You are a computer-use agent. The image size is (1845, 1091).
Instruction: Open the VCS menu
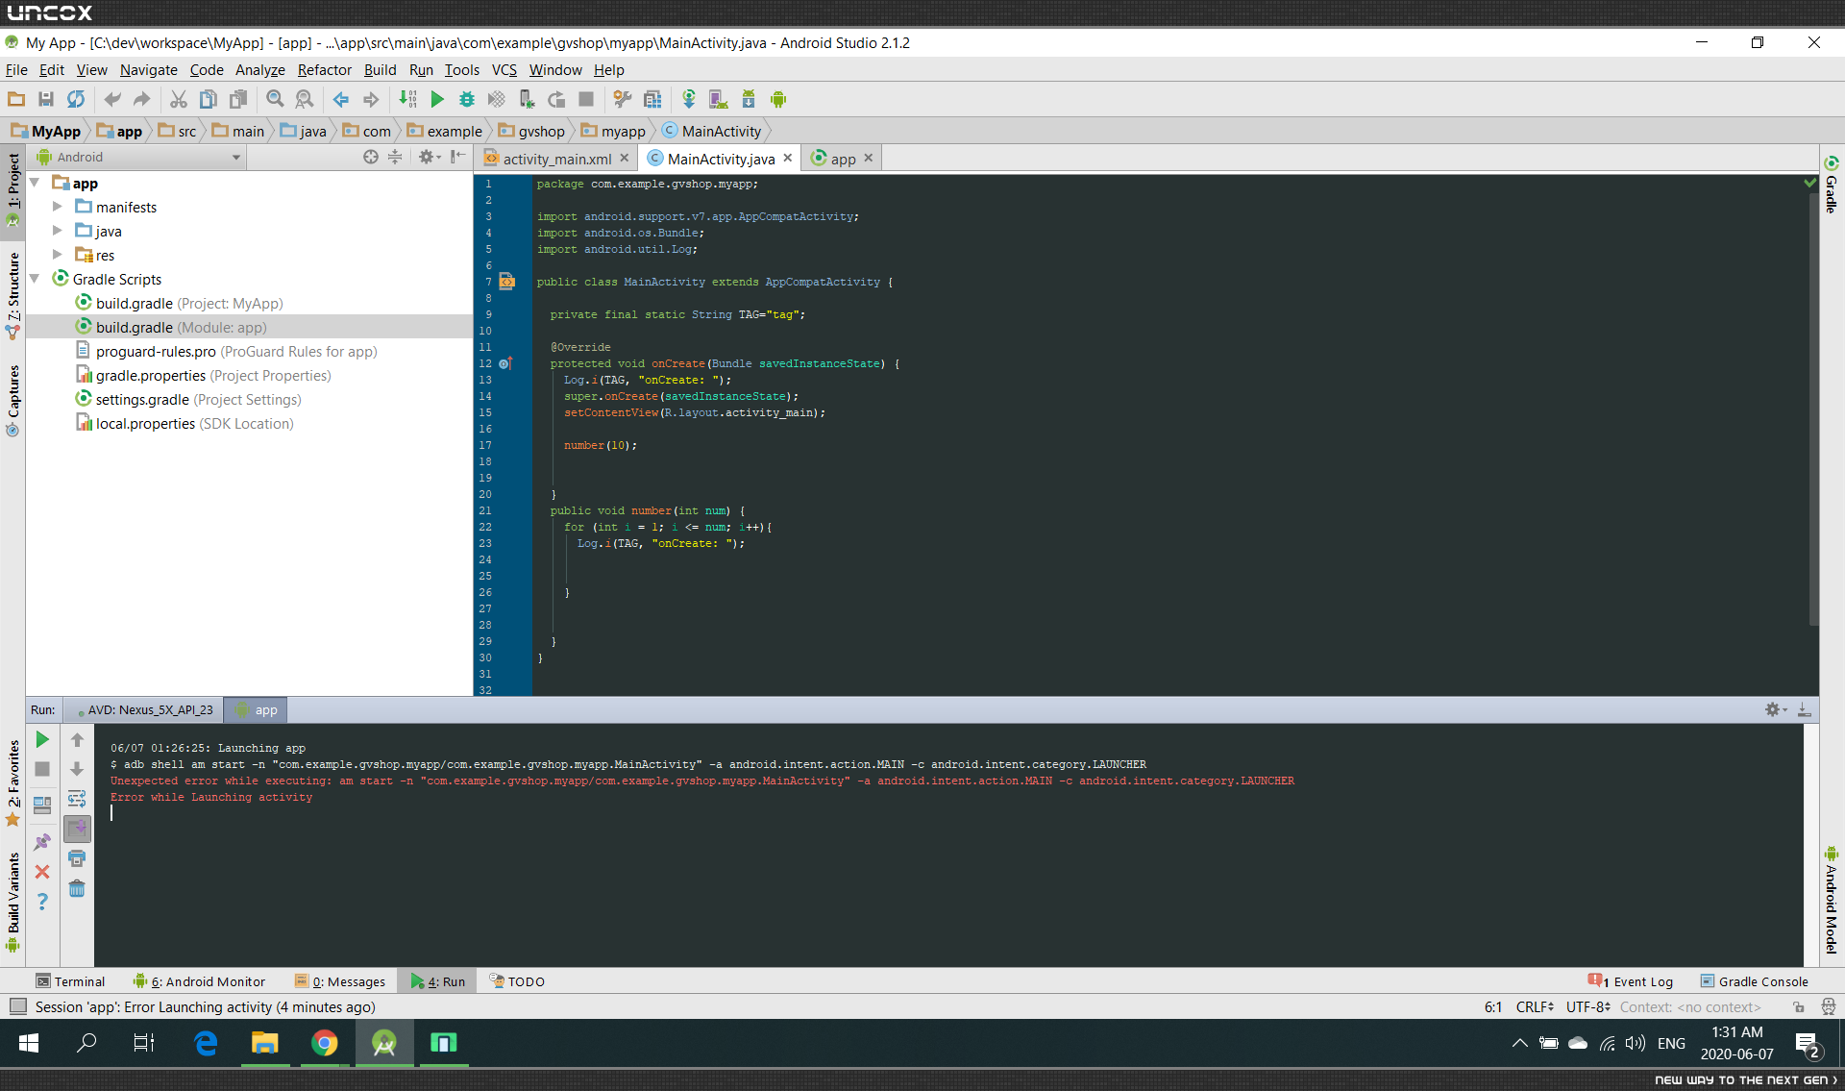(x=504, y=69)
